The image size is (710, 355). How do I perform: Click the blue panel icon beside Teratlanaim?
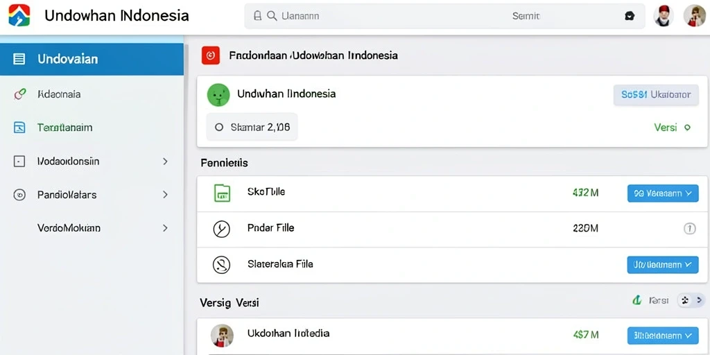(x=19, y=128)
